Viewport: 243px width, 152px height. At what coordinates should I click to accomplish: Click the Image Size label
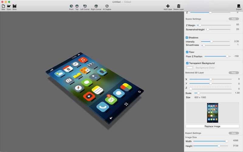(191, 137)
